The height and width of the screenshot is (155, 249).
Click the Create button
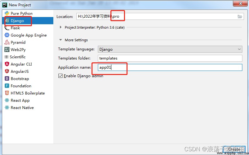click(x=234, y=149)
